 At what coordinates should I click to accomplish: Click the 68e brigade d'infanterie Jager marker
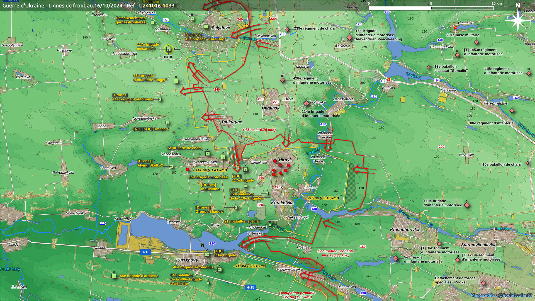point(176,81)
